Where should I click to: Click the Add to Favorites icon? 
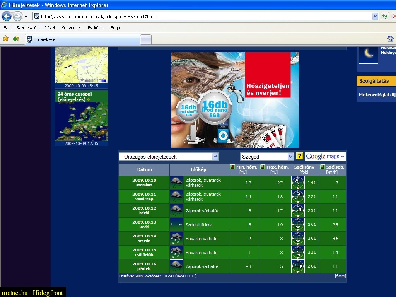point(16,39)
